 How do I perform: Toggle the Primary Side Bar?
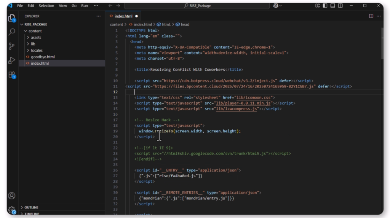click(325, 5)
